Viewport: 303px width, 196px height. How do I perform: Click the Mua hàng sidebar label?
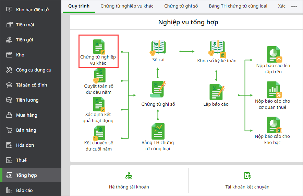[27, 115]
